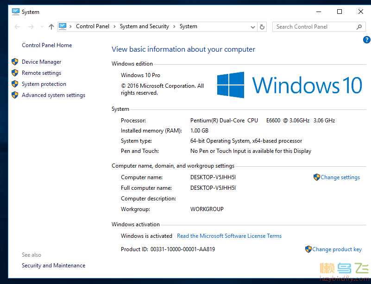
Task: Open Remote settings link
Action: 41,73
